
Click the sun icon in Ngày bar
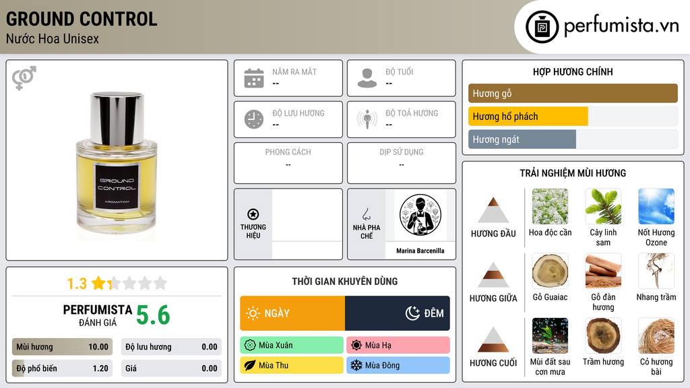pos(253,313)
